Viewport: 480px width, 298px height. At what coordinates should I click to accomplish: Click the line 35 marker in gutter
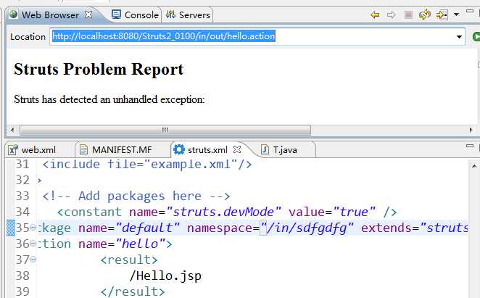[11, 228]
